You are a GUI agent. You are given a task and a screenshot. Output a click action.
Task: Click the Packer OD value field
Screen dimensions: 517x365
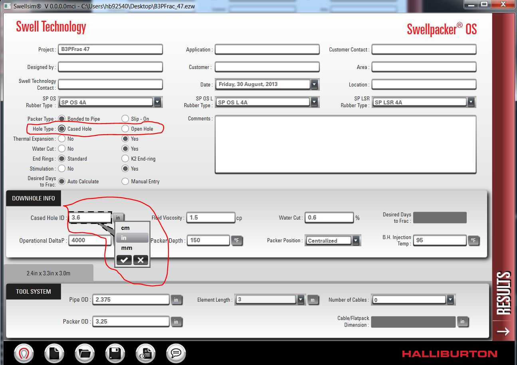[x=131, y=322]
